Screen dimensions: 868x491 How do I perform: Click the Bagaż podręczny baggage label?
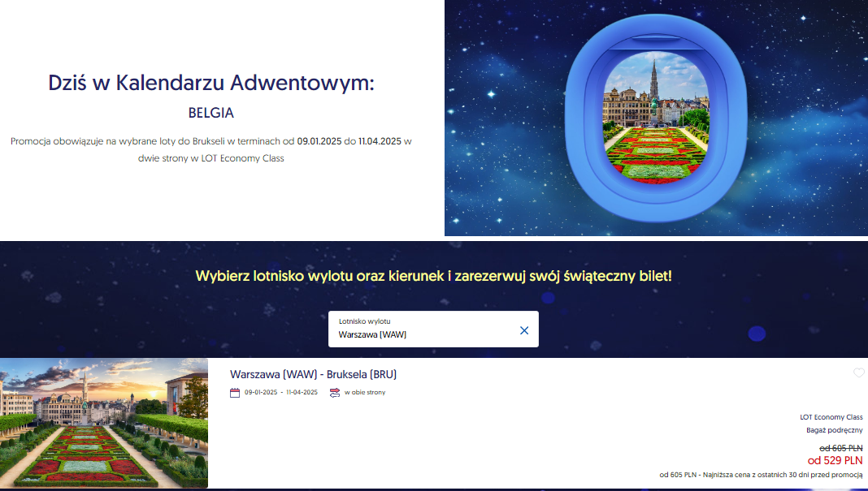pos(834,430)
